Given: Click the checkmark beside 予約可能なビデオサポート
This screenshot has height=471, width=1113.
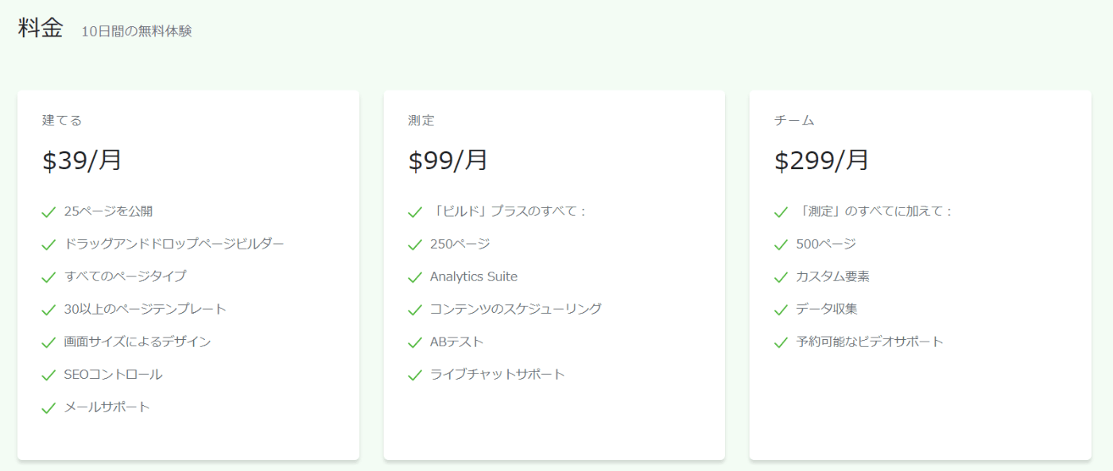Looking at the screenshot, I should point(781,342).
